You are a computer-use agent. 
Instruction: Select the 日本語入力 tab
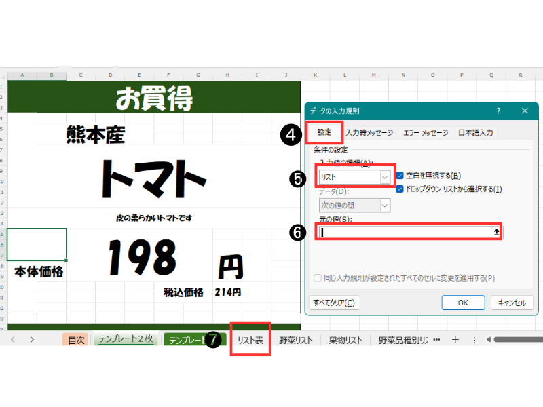[475, 133]
